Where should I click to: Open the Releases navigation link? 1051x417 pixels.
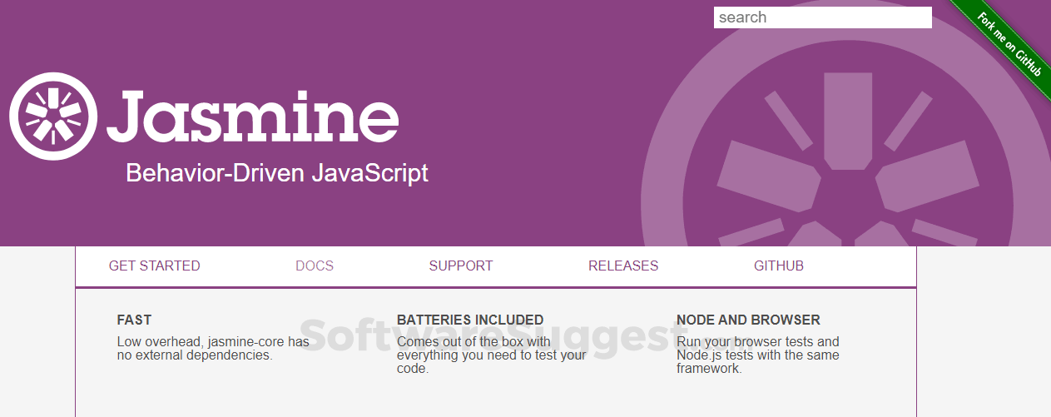(623, 266)
